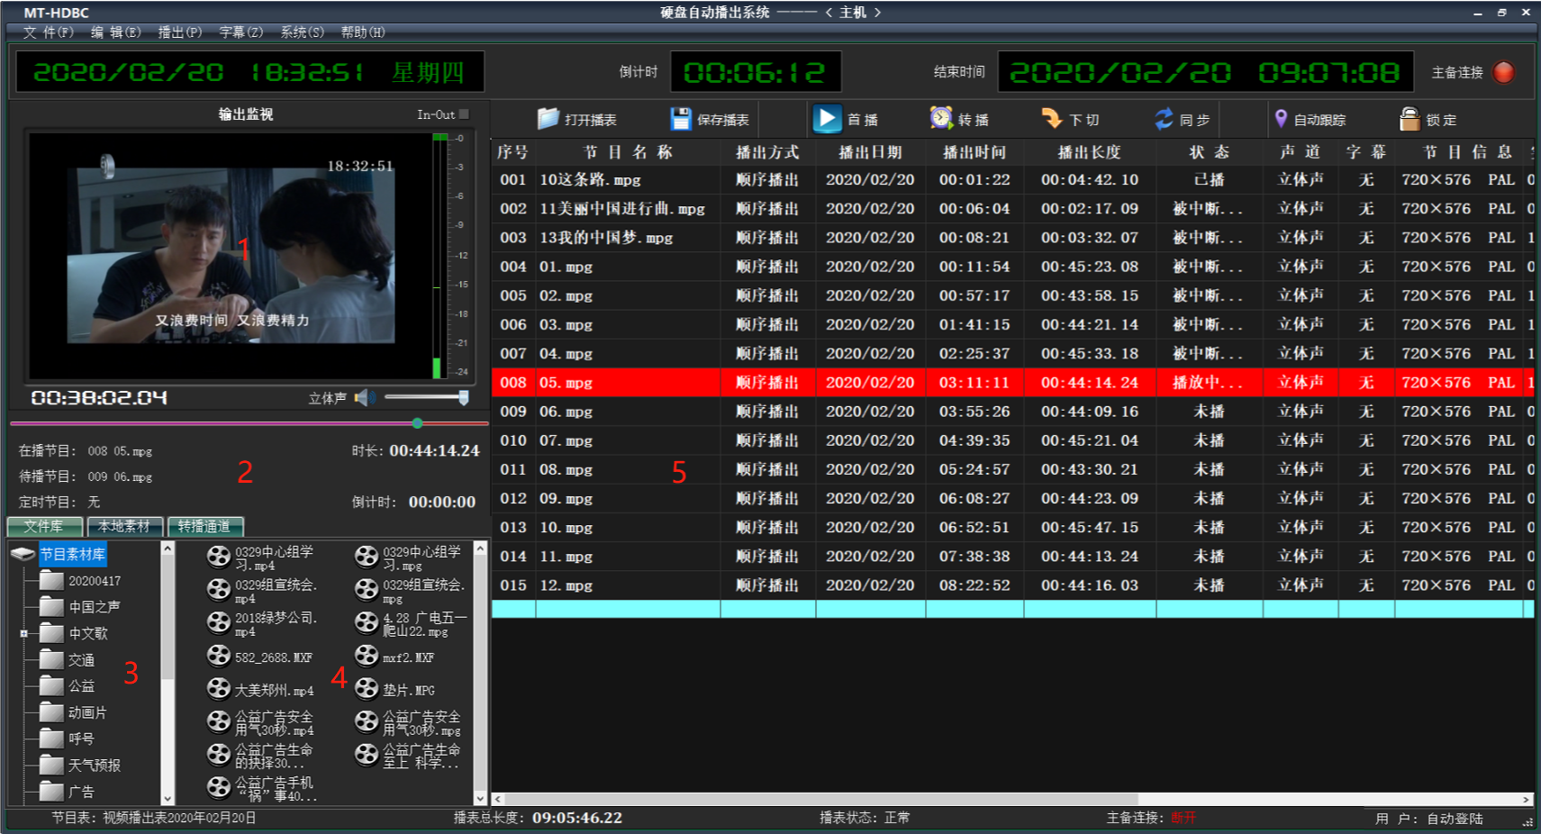The width and height of the screenshot is (1541, 834).
Task: Click the output monitor video preview
Action: point(231,255)
